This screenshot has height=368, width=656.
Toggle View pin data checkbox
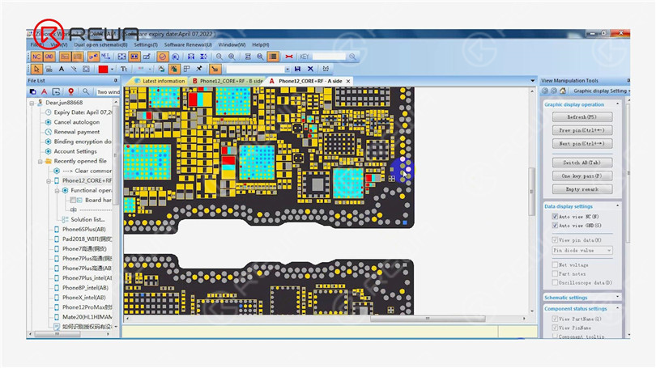tap(555, 239)
